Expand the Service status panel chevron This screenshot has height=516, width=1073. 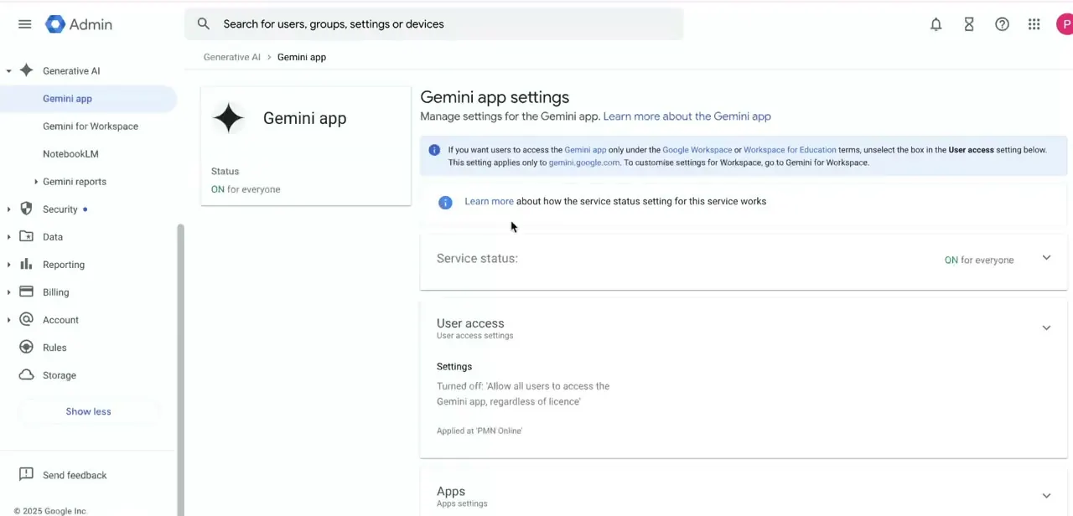(x=1046, y=258)
